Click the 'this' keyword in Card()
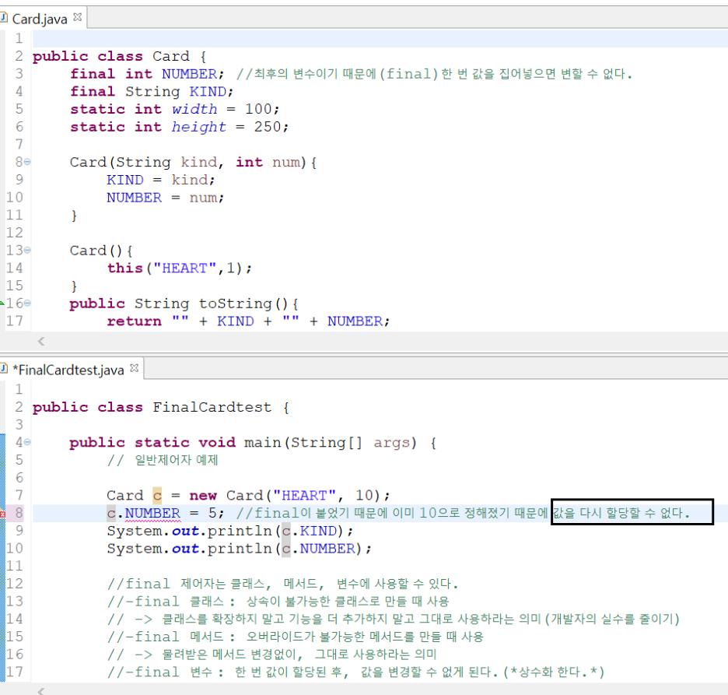Viewport: 728px width, 695px height. coord(125,268)
